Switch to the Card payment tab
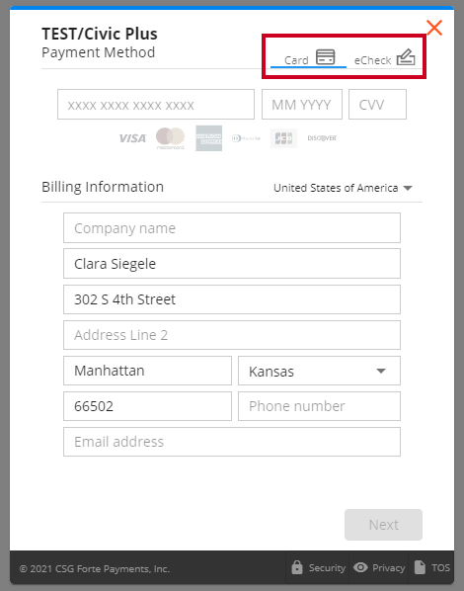Viewport: 464px width, 591px height. [x=308, y=58]
